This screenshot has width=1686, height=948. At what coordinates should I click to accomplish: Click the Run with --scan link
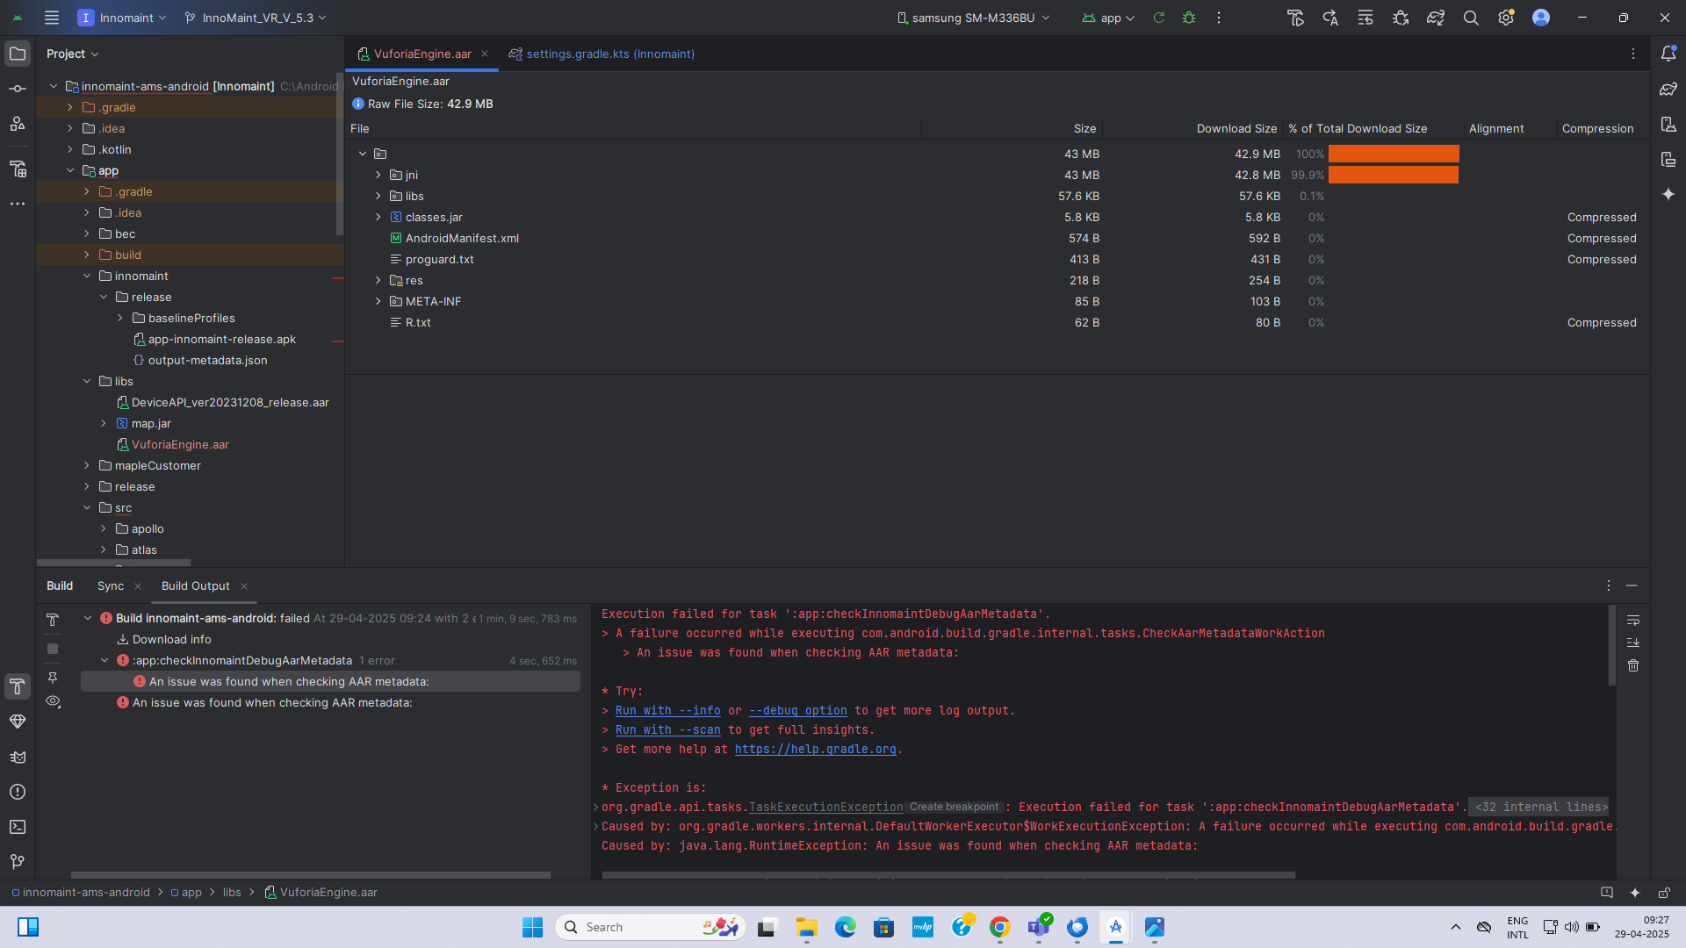pos(667,729)
